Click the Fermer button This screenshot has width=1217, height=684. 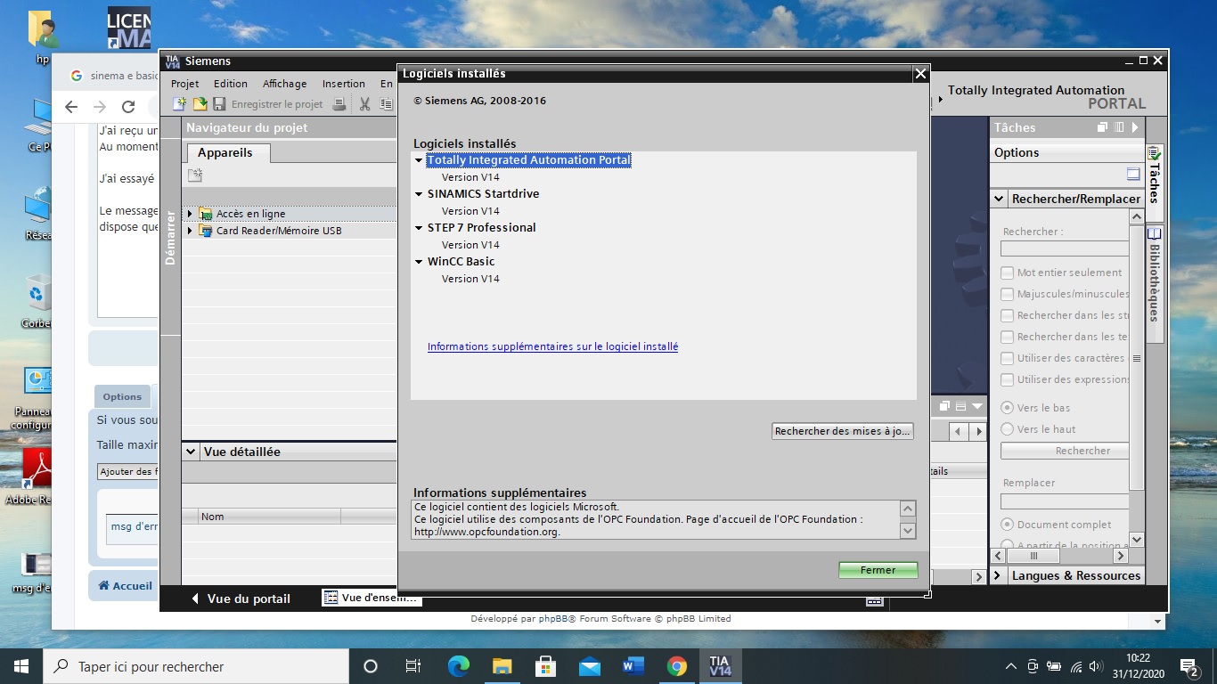(x=878, y=570)
